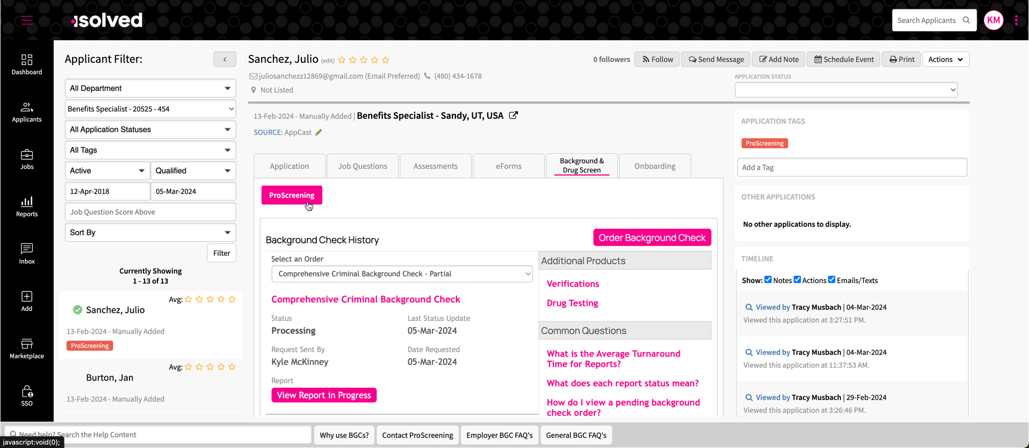Open job posting external link icon
This screenshot has height=448, width=1029.
[x=513, y=115]
